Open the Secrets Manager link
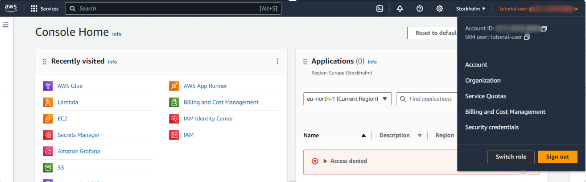Screen dimensions: 586x182 tap(78, 135)
